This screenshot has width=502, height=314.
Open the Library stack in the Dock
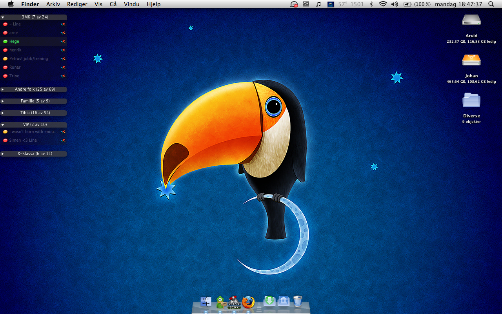(x=284, y=301)
